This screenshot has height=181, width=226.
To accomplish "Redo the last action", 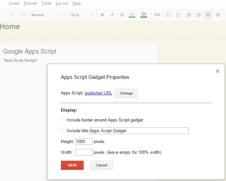I will pyautogui.click(x=23, y=15).
